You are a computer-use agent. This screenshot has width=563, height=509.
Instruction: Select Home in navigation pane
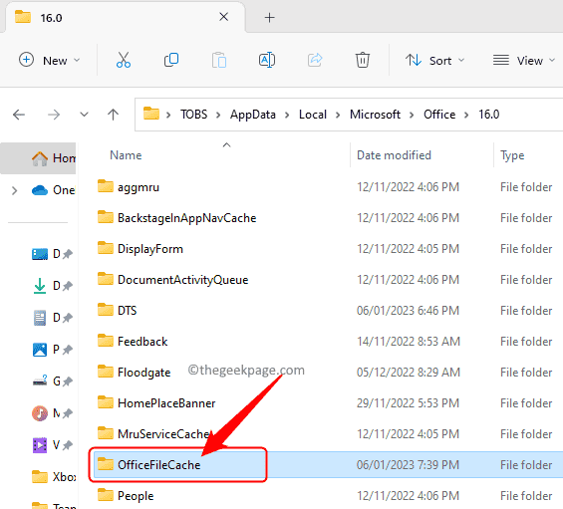(39, 158)
